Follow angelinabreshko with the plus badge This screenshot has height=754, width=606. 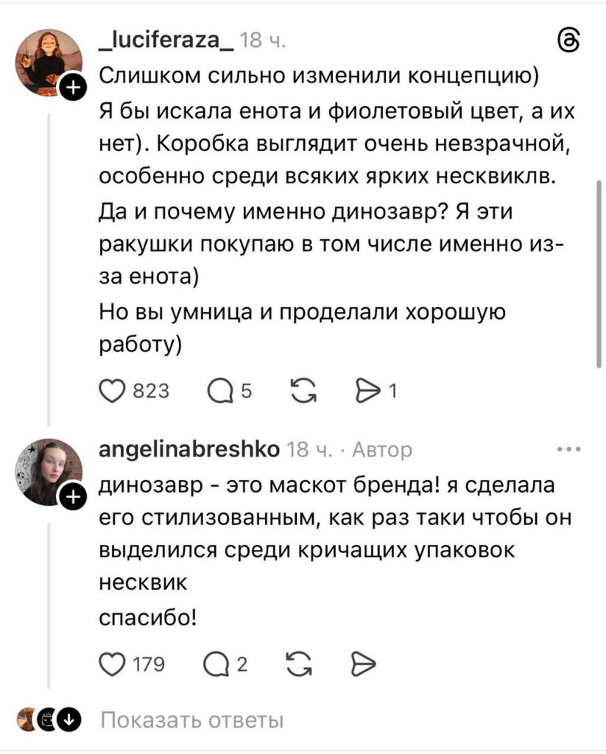(74, 499)
